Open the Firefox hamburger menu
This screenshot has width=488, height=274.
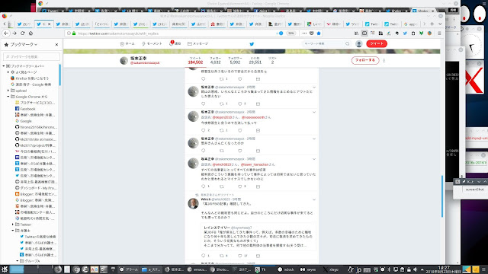[439, 33]
